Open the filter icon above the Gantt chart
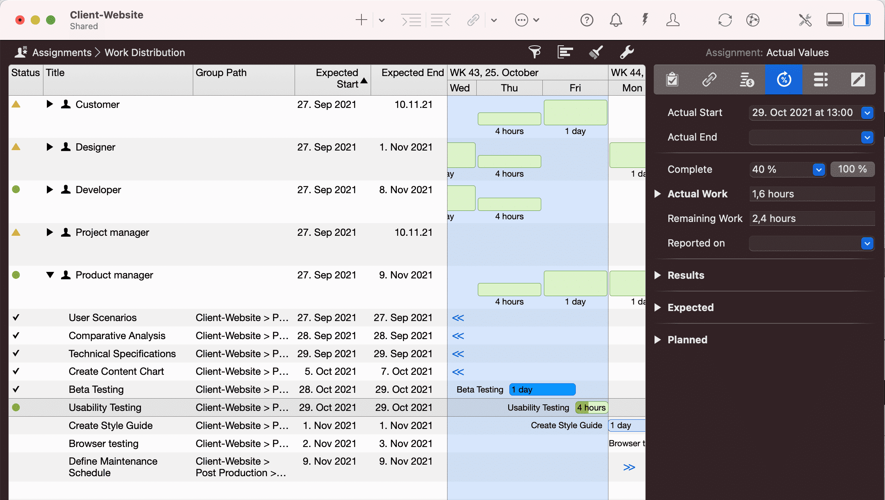 pos(535,52)
